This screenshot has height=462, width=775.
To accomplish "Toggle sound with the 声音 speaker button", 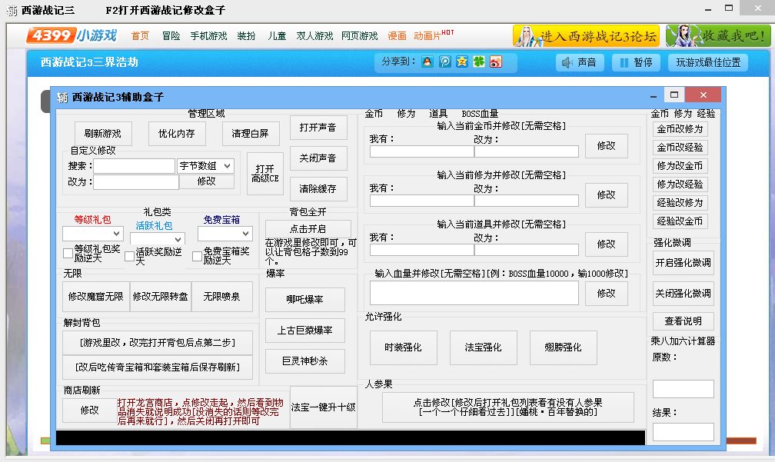I will coord(580,62).
